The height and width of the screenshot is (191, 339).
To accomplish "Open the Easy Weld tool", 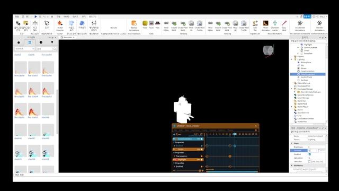I will tap(284, 25).
